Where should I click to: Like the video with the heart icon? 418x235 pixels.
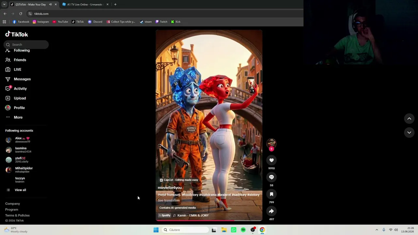271,160
